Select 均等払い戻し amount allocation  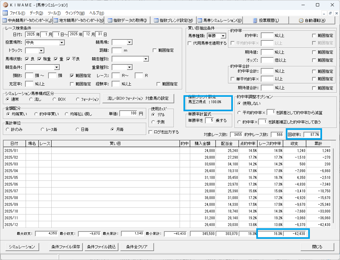67,114
